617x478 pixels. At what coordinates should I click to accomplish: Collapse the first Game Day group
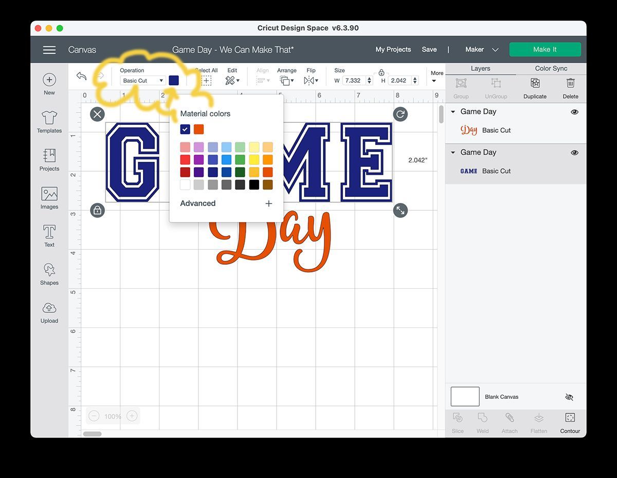(x=453, y=112)
